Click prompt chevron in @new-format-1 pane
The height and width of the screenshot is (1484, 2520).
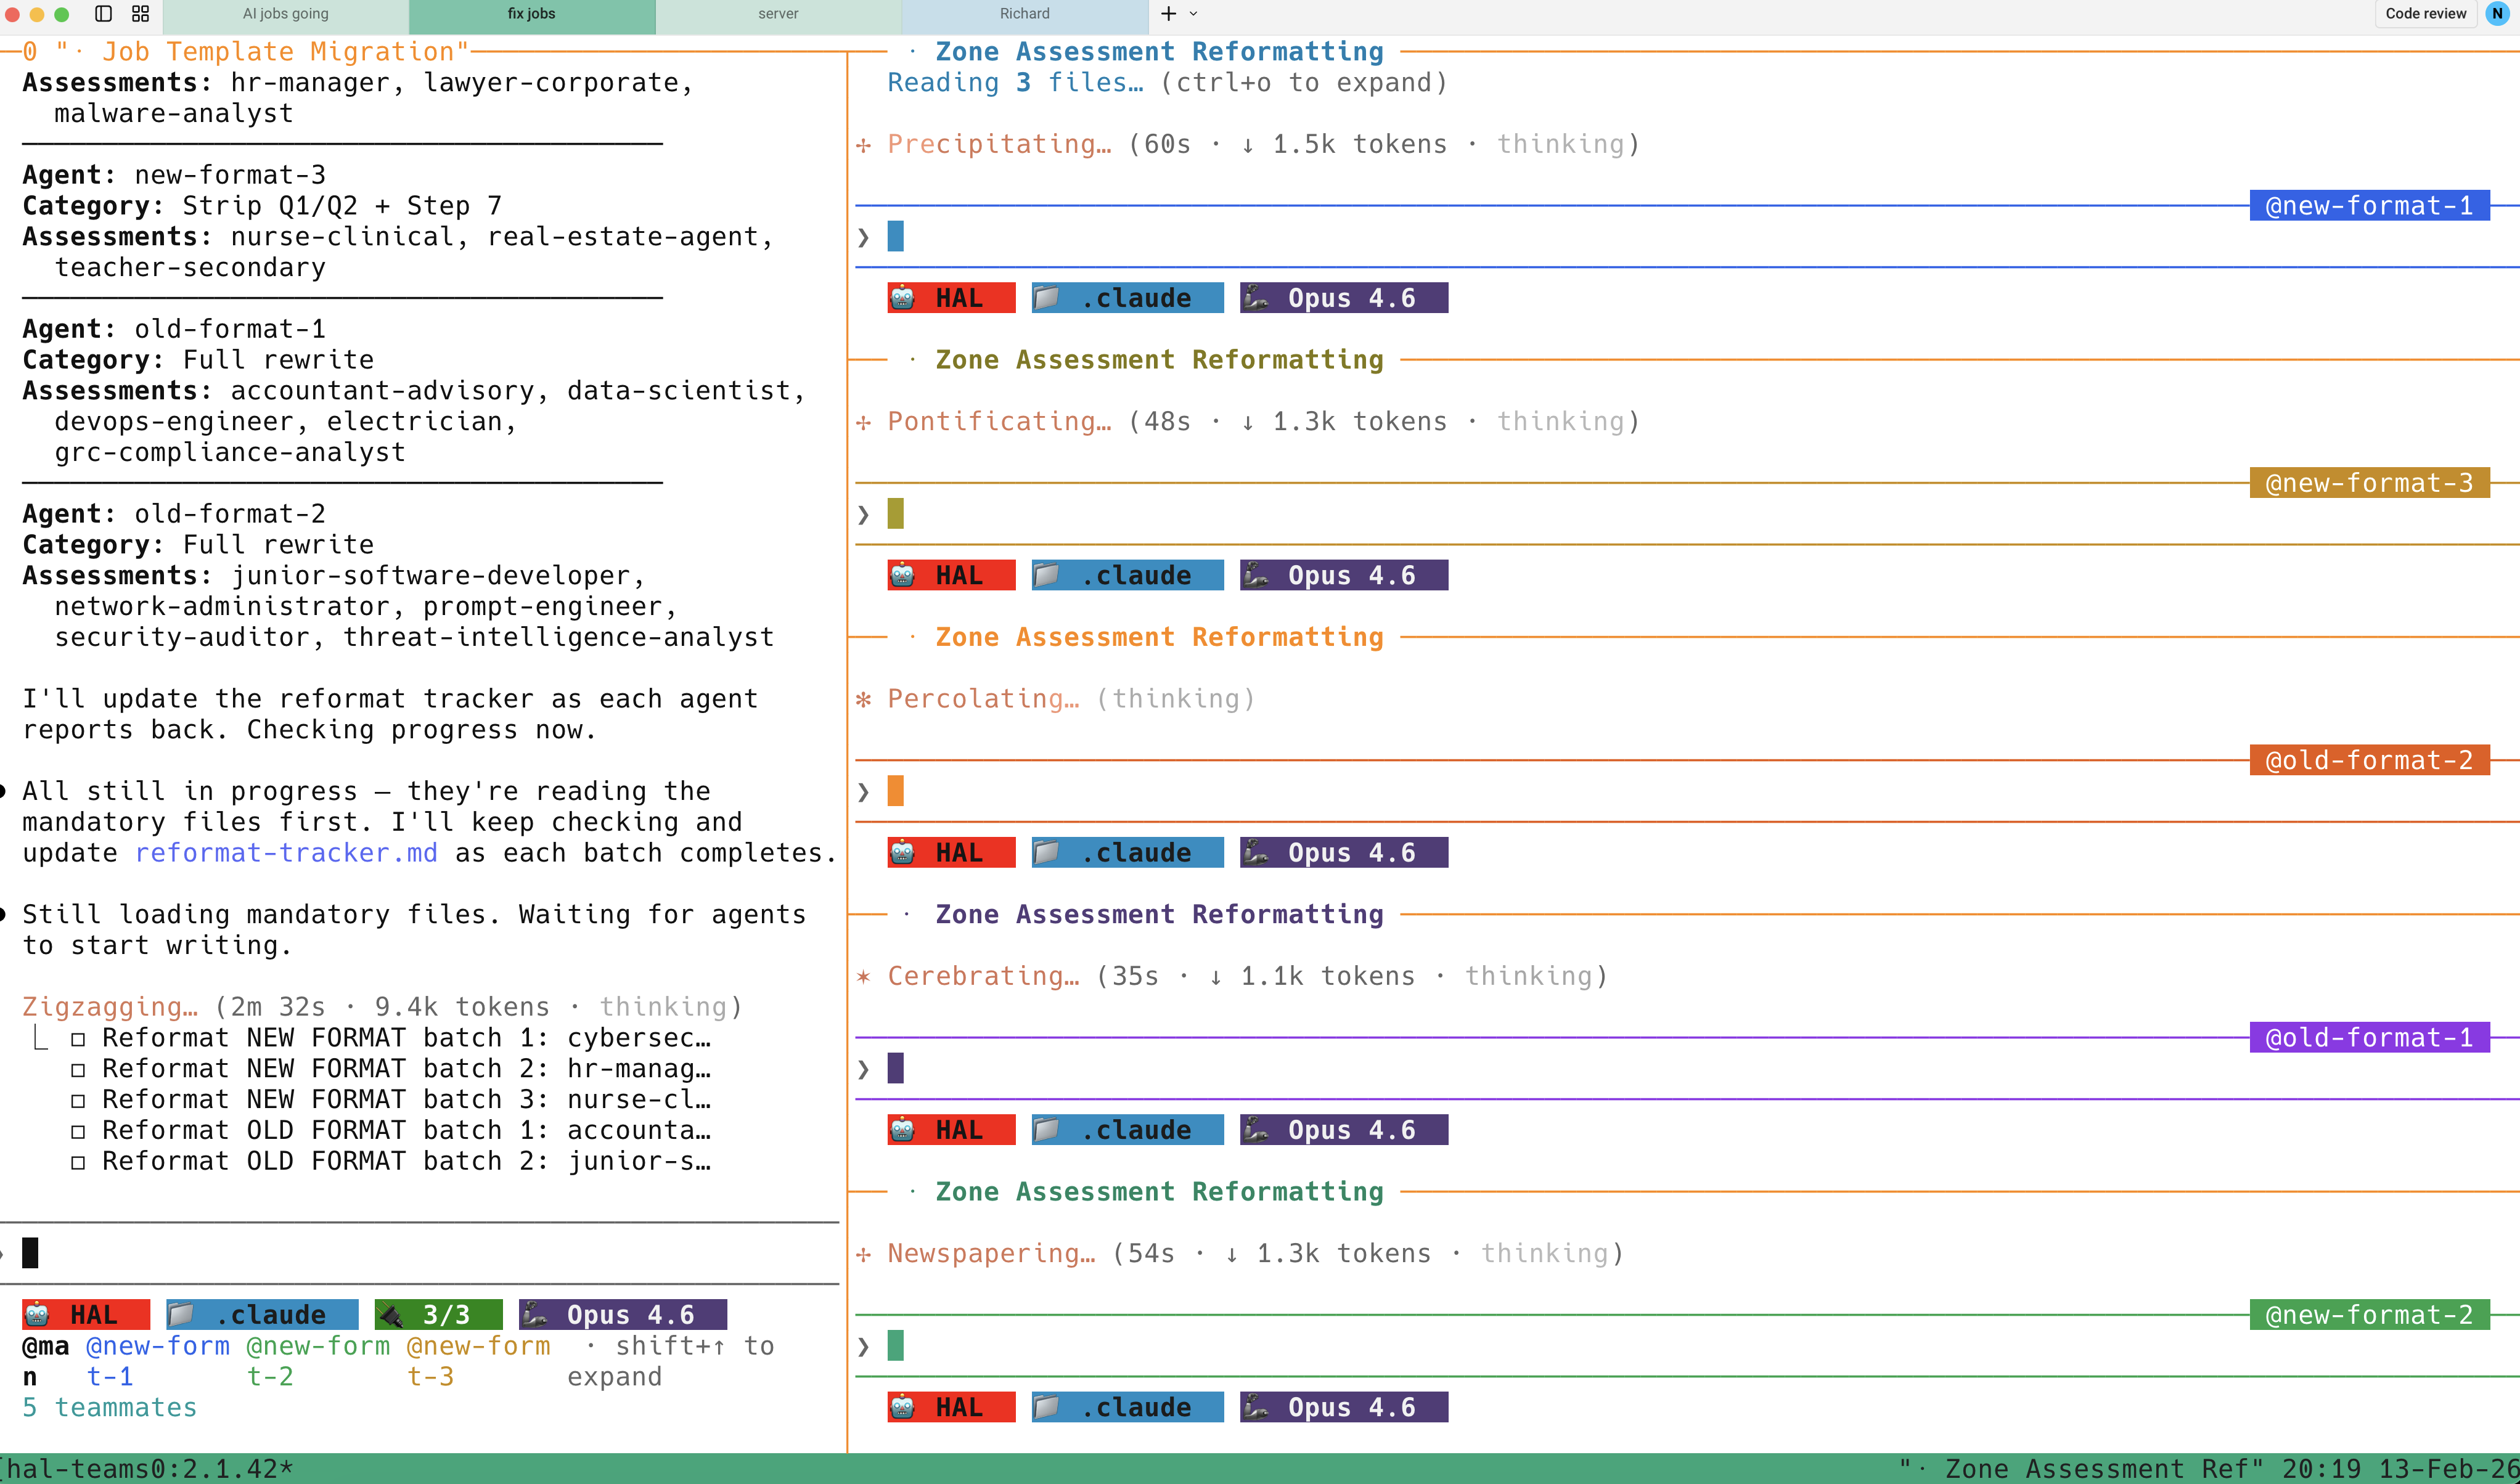864,237
